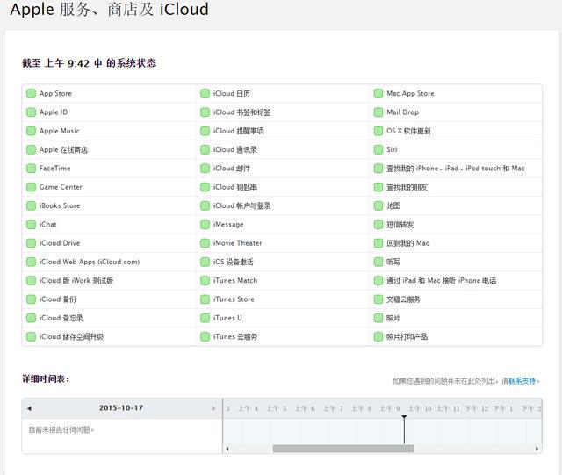The width and height of the screenshot is (562, 475).
Task: Select the iCloud 通讯录 entry
Action: pos(235,150)
